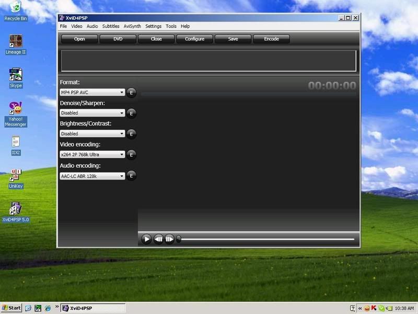Edit audio encoding settings E button
Image resolution: width=418 pixels, height=314 pixels.
(131, 176)
